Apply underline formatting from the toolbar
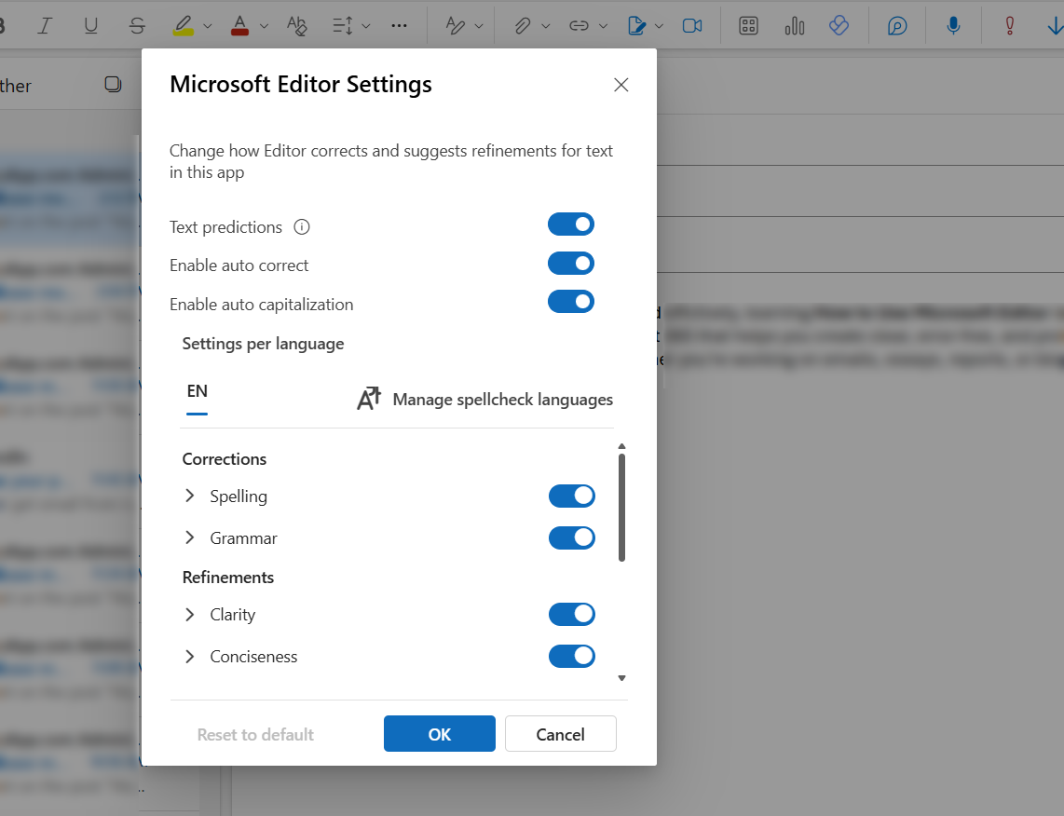The height and width of the screenshot is (816, 1064). (90, 26)
